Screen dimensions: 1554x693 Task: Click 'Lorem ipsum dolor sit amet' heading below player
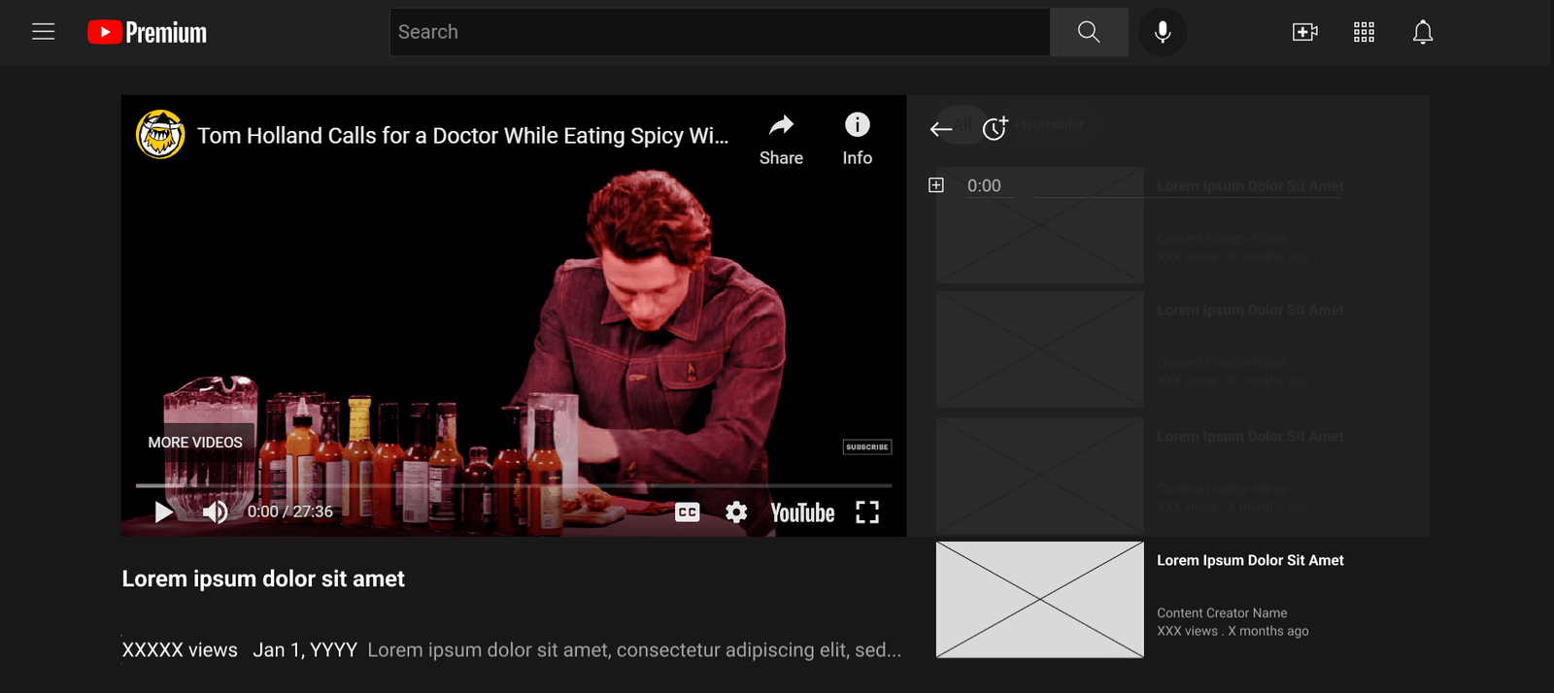[x=263, y=578]
